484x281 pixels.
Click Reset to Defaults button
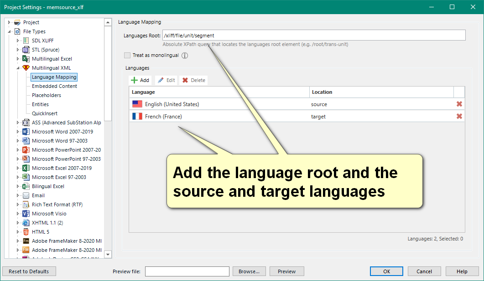pyautogui.click(x=29, y=271)
